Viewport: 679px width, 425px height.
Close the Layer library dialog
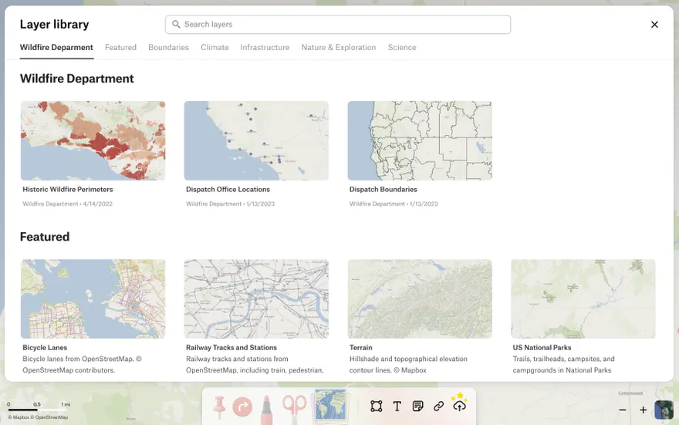654,25
